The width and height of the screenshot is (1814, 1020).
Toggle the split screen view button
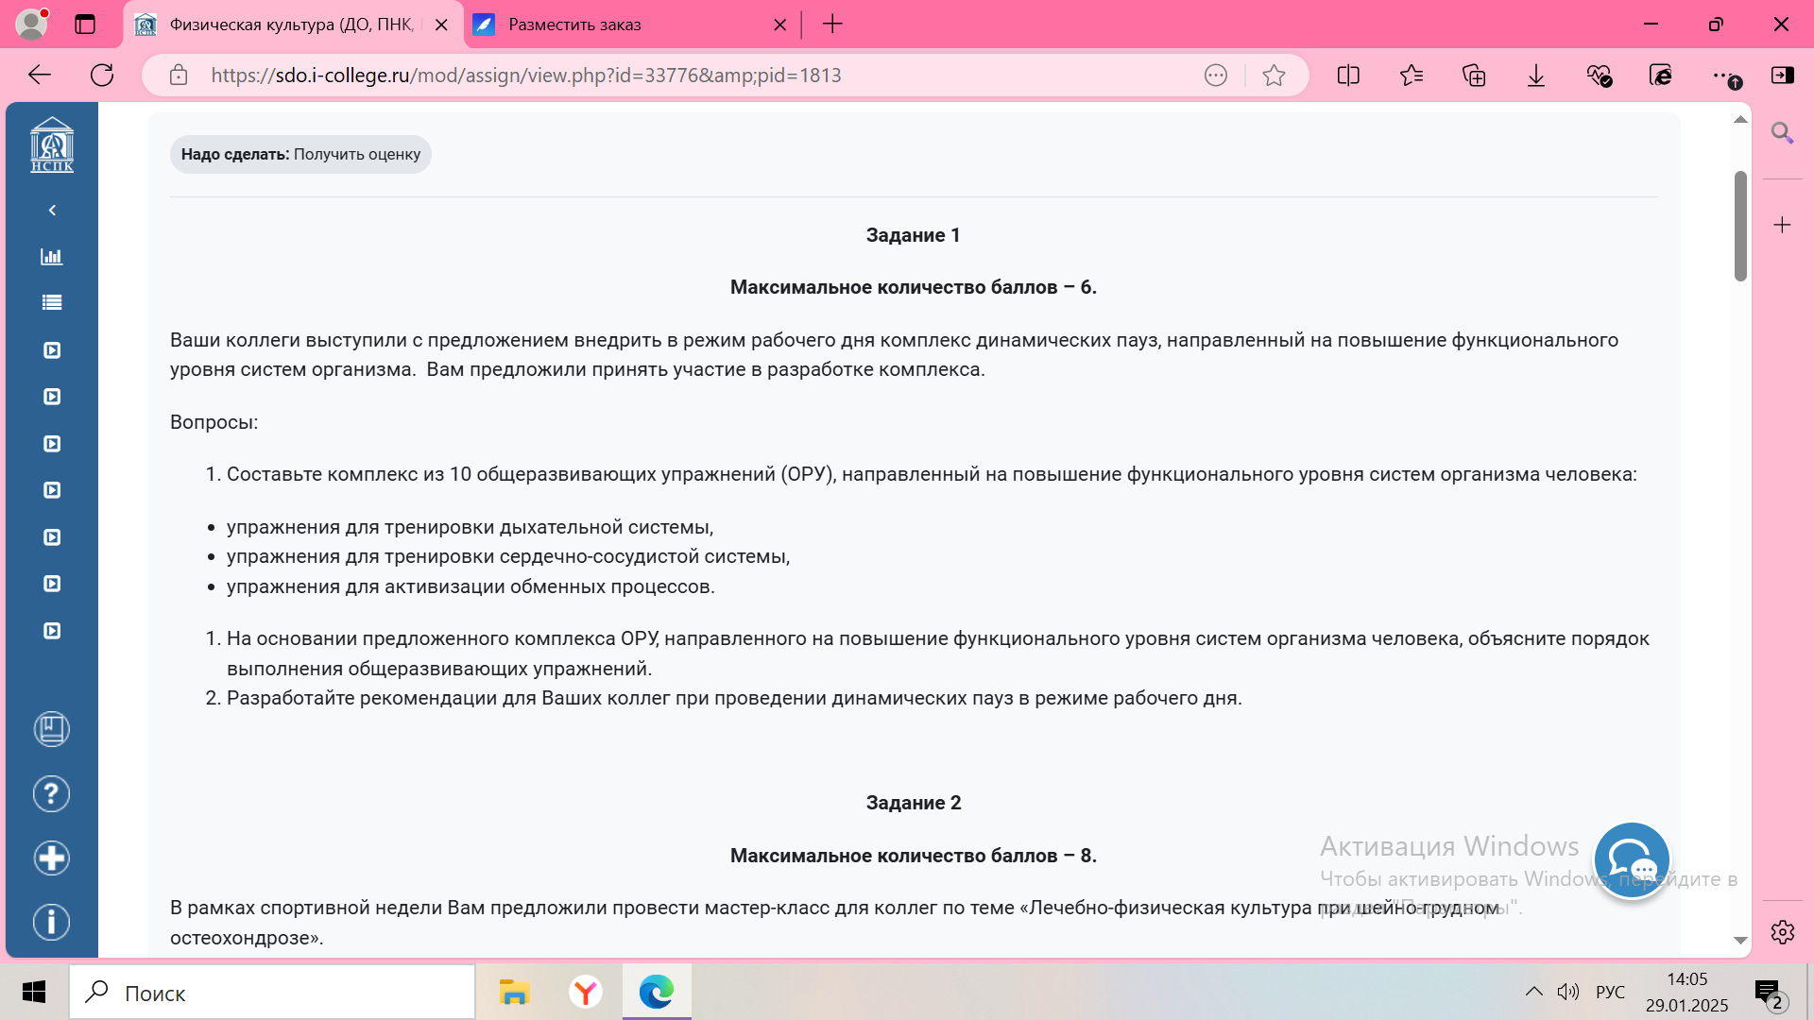[x=1348, y=76]
